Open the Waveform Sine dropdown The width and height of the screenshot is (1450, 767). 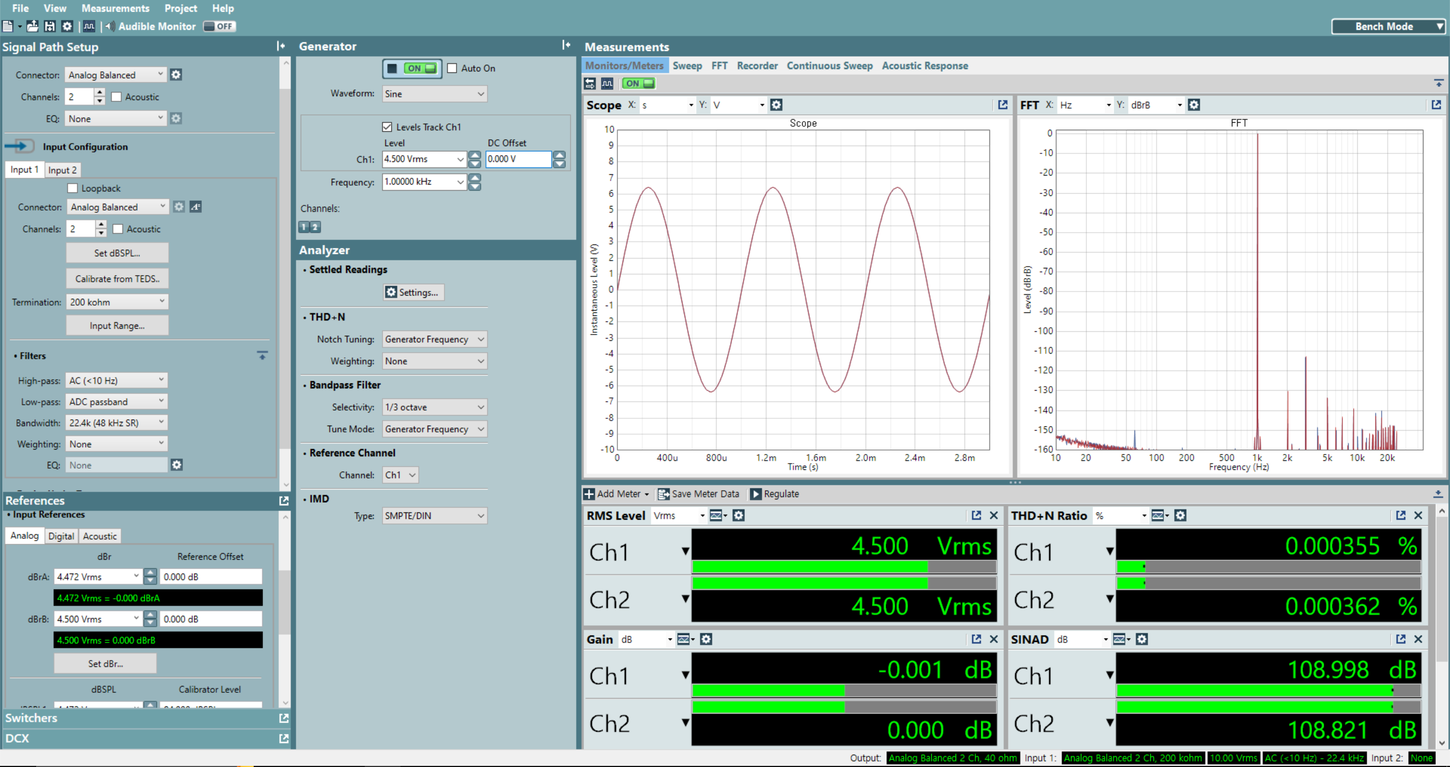pyautogui.click(x=435, y=94)
